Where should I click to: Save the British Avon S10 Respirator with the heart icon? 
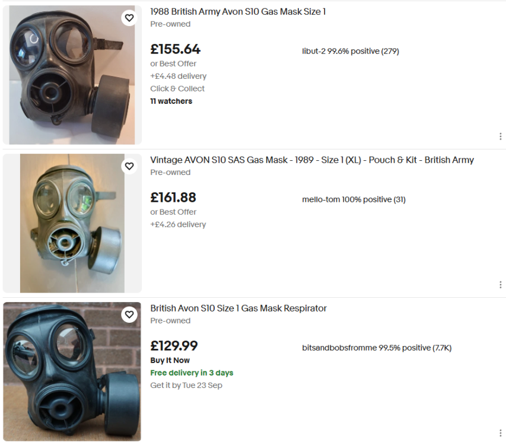click(x=129, y=314)
